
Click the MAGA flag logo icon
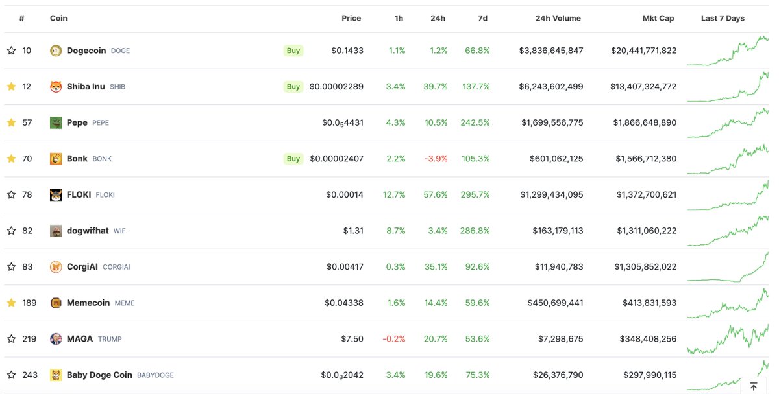(56, 339)
